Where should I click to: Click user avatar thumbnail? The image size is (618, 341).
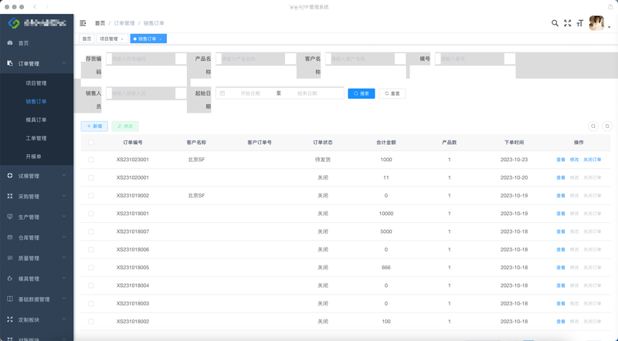[x=596, y=23]
